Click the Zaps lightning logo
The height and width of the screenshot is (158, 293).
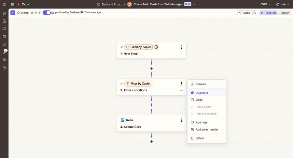[19, 4]
